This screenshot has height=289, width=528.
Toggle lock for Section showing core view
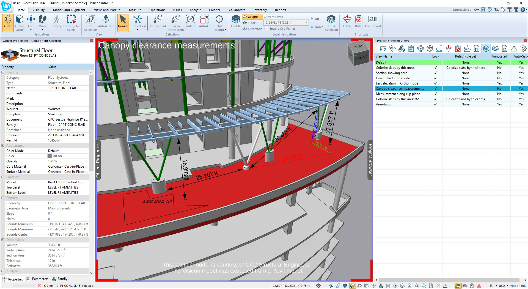point(436,73)
